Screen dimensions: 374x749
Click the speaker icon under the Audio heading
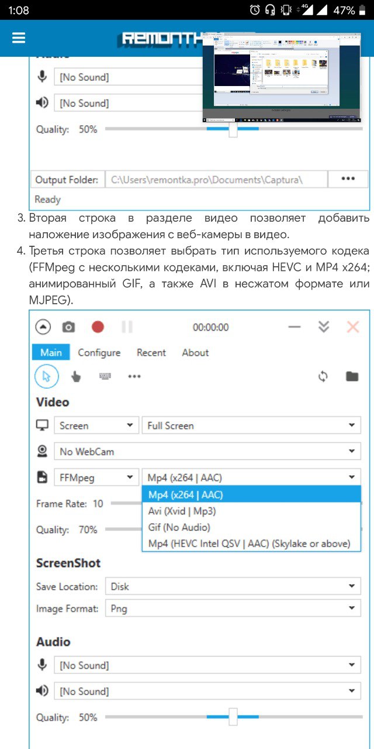42,691
